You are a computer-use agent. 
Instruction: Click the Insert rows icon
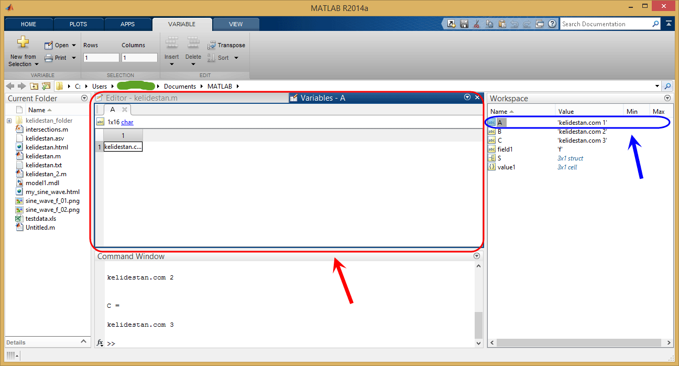[172, 42]
